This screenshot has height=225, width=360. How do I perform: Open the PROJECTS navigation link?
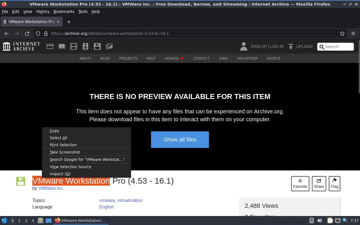pos(128,58)
